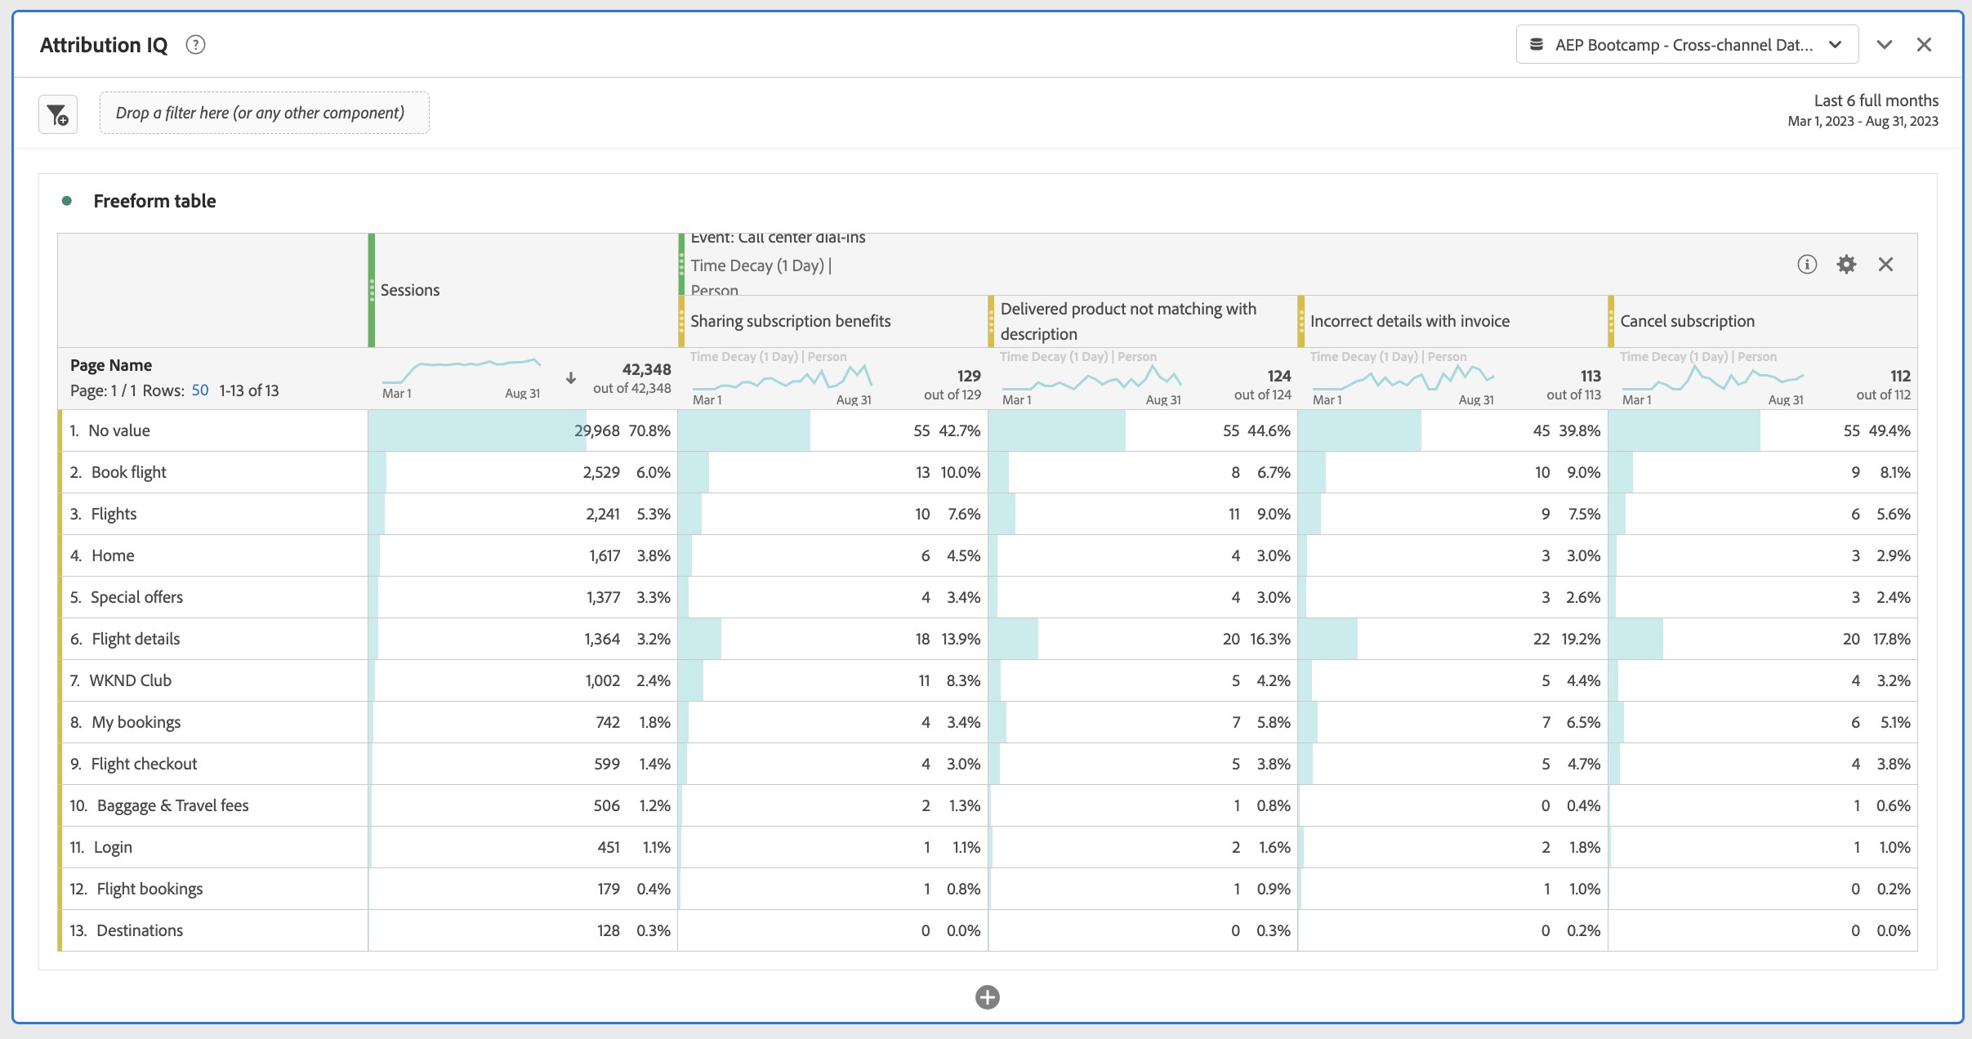
Task: Click sort arrow in Sessions column
Action: [571, 378]
